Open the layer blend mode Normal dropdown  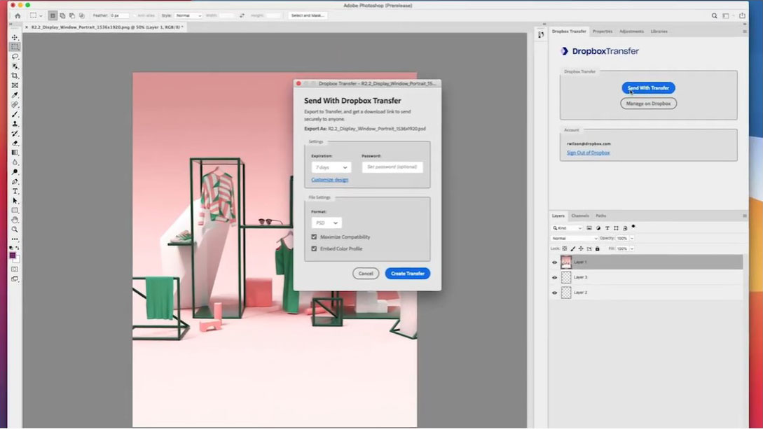pyautogui.click(x=573, y=238)
